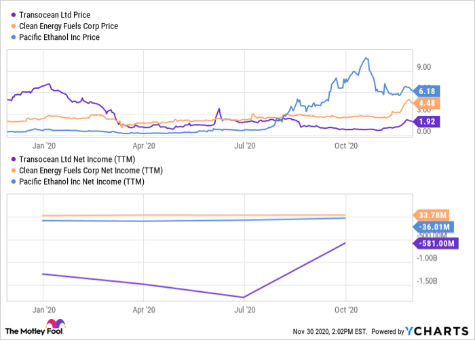Click purple dot beside Transocean Ltd Price
Viewport: 475px width, 340px height.
(x=15, y=15)
